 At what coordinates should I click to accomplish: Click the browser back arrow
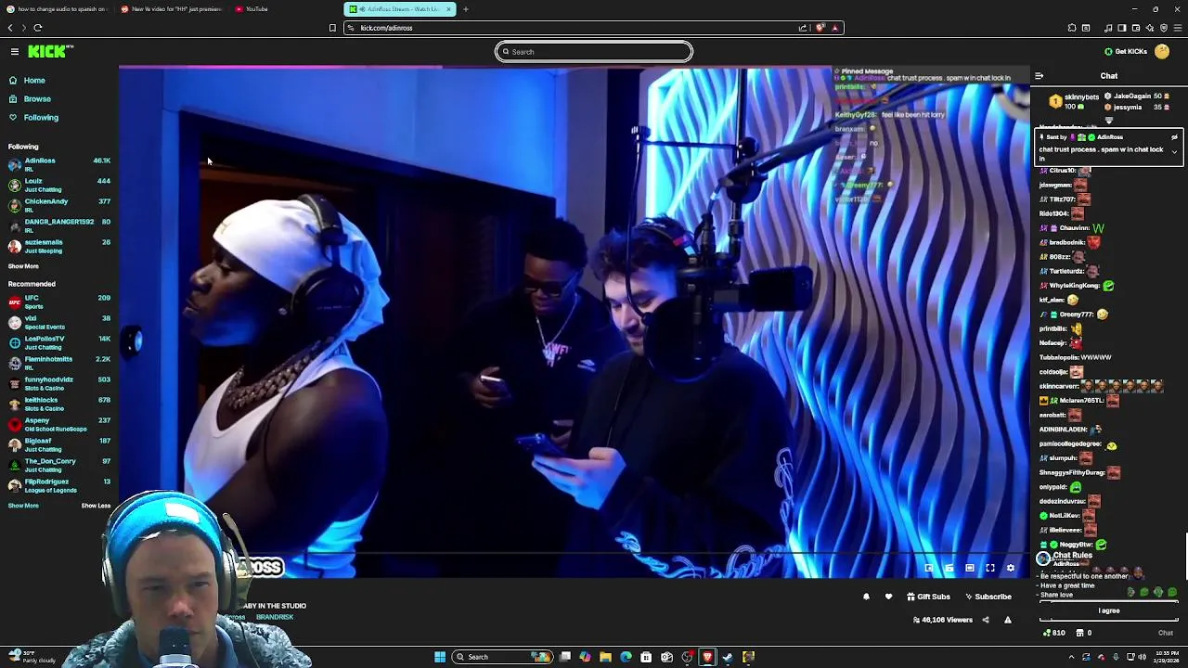[x=10, y=28]
